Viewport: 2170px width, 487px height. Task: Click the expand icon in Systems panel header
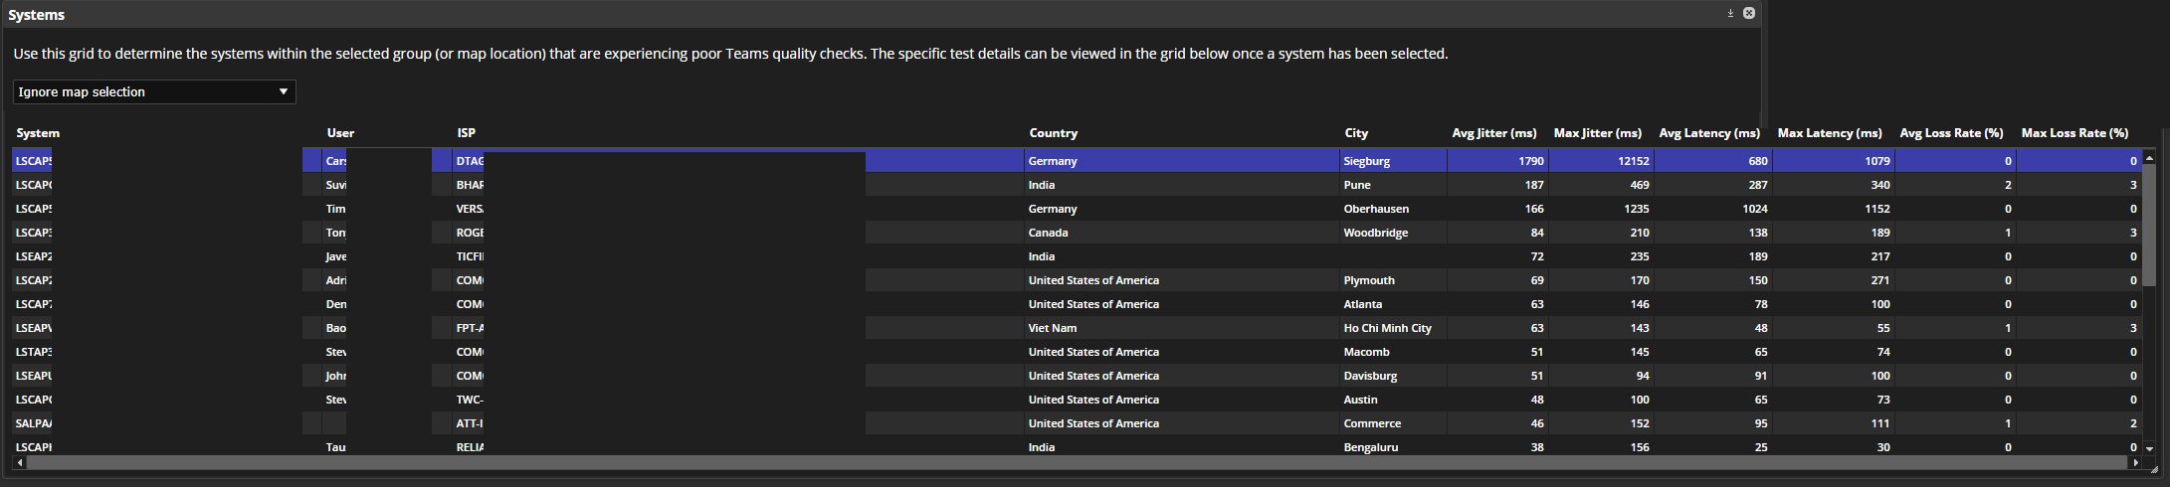click(1748, 13)
